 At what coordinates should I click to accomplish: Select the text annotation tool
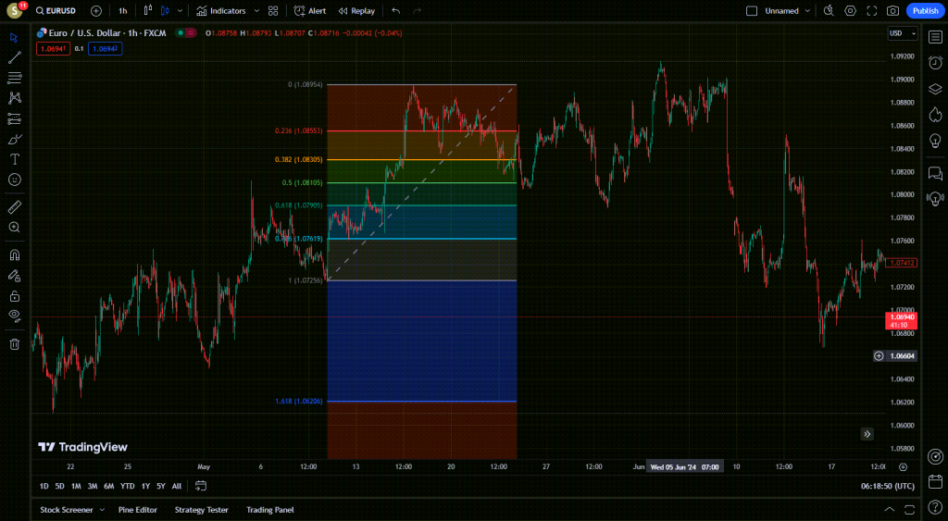pos(14,159)
